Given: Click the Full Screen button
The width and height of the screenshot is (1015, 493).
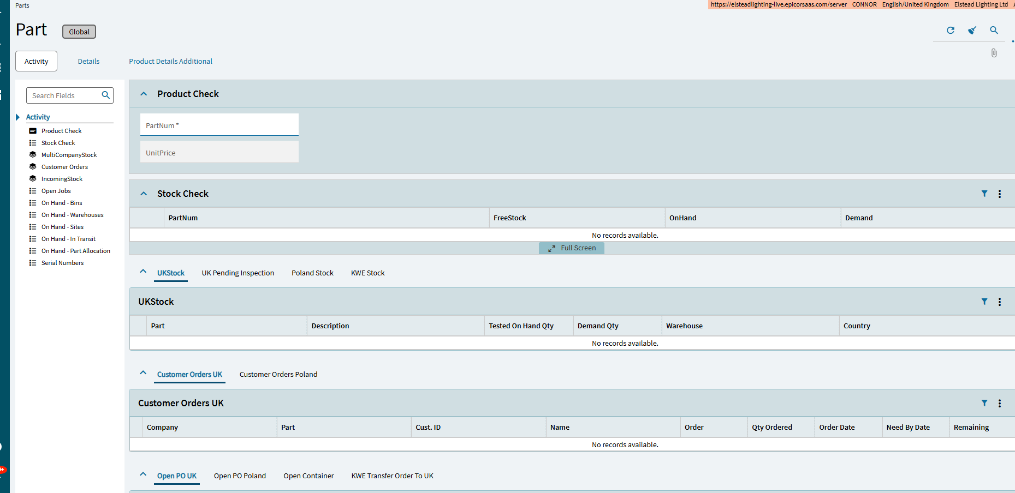Looking at the screenshot, I should tap(572, 248).
